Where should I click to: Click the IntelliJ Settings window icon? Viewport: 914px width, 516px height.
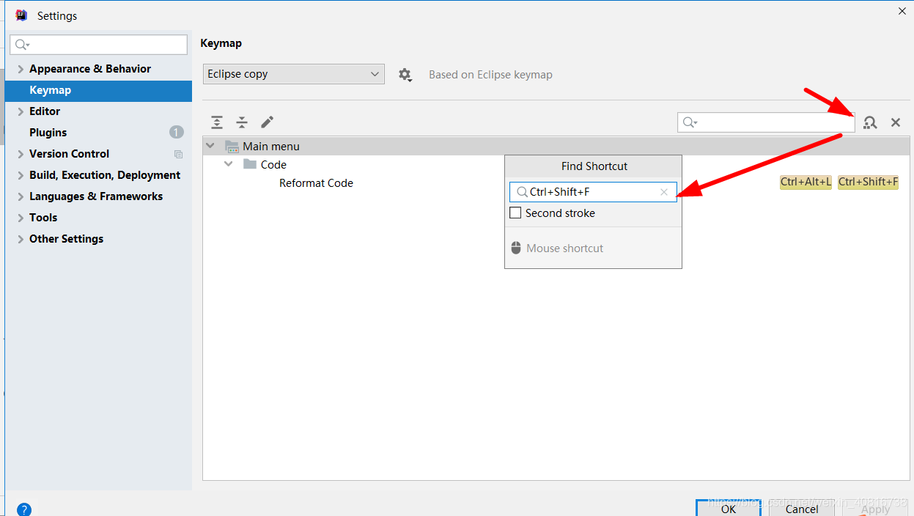(x=22, y=15)
